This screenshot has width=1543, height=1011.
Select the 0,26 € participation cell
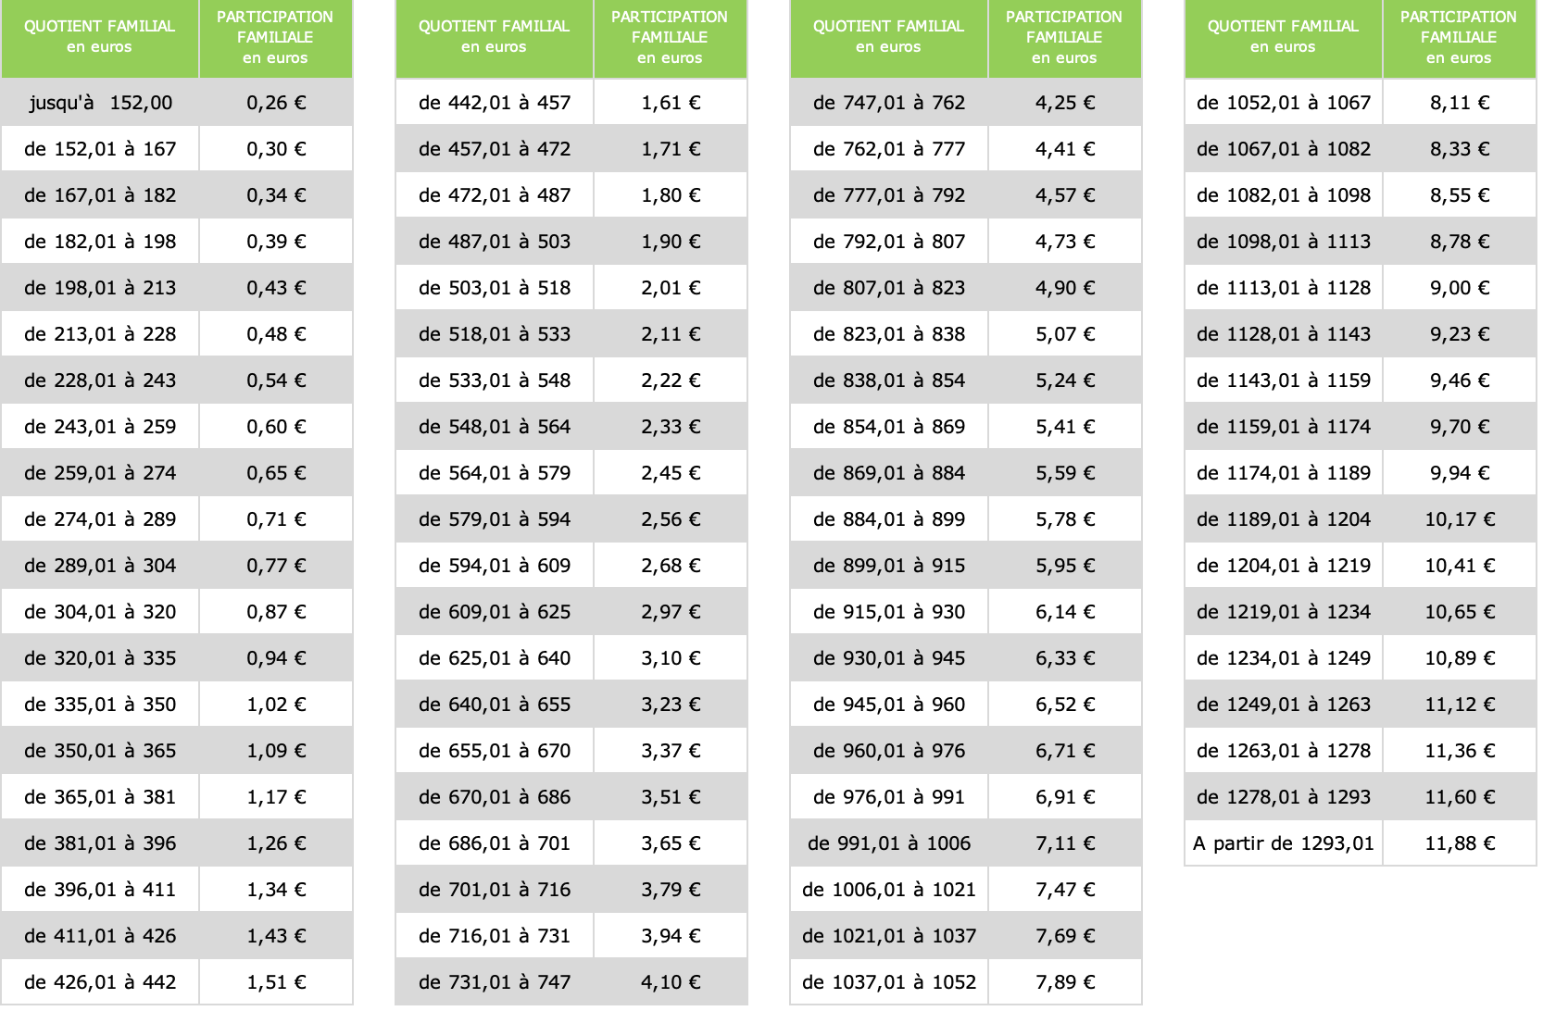point(276,103)
